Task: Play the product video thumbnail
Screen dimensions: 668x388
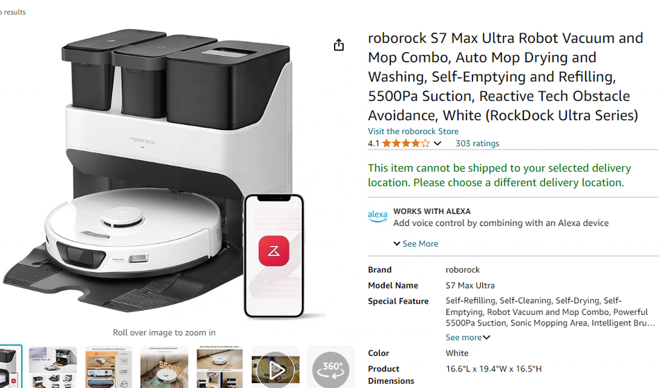Action: pos(276,367)
